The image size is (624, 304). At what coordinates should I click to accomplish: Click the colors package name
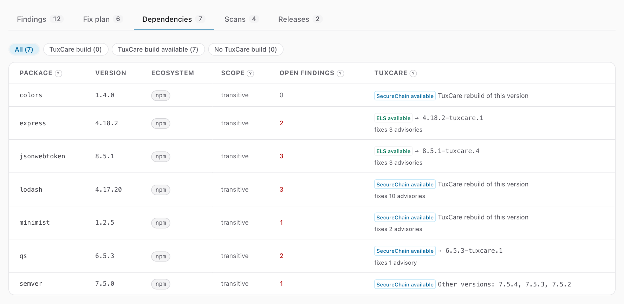31,95
